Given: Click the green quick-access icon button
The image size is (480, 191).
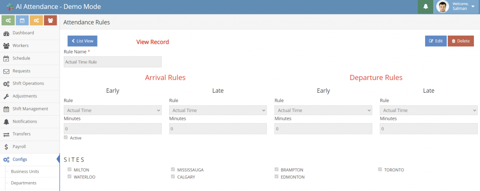Looking at the screenshot, I should pyautogui.click(x=8, y=20).
